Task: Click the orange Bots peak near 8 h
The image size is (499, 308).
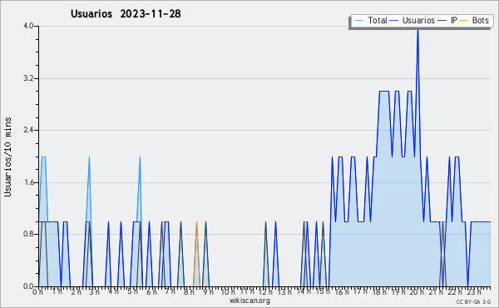Action: pos(196,222)
